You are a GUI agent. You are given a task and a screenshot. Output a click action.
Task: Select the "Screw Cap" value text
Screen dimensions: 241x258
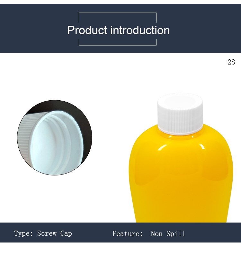click(54, 233)
